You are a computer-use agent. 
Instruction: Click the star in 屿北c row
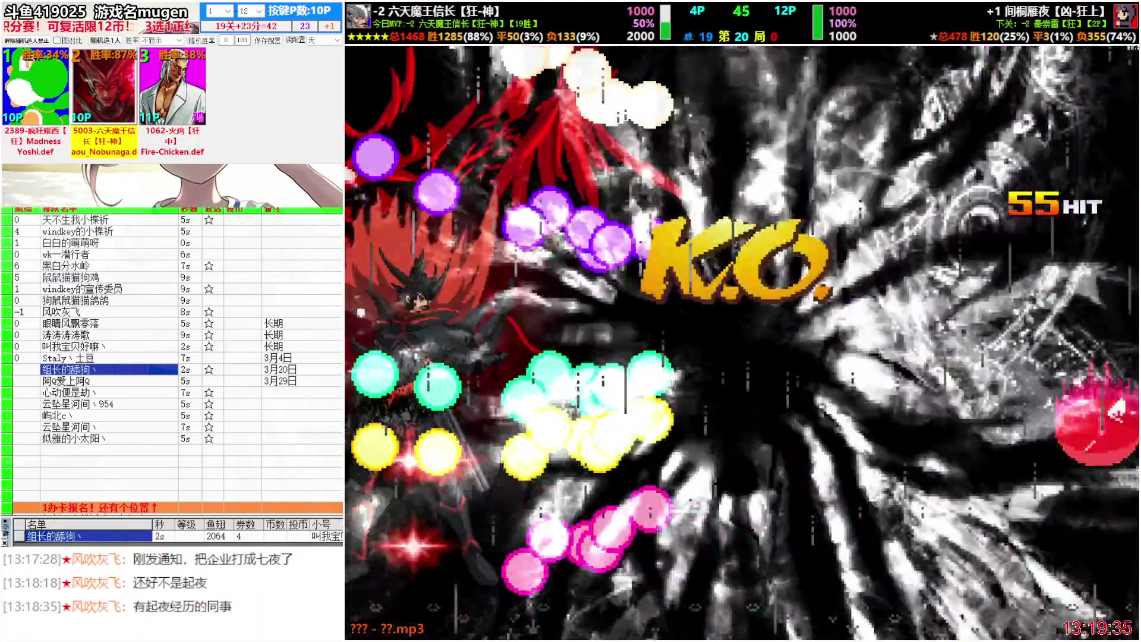pos(209,416)
